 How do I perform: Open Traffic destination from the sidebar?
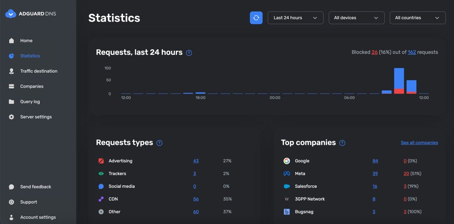[38, 71]
